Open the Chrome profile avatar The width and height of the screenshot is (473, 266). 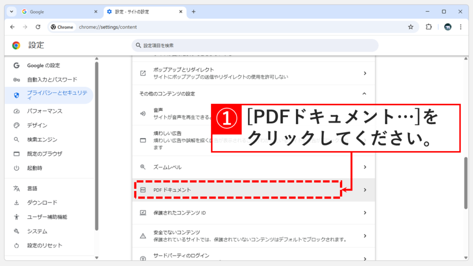pos(447,27)
